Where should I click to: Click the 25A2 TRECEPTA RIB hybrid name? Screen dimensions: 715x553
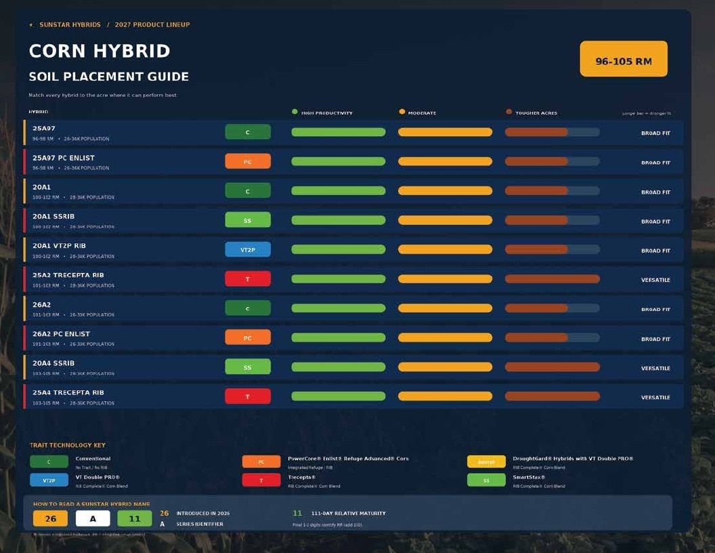pyautogui.click(x=68, y=275)
